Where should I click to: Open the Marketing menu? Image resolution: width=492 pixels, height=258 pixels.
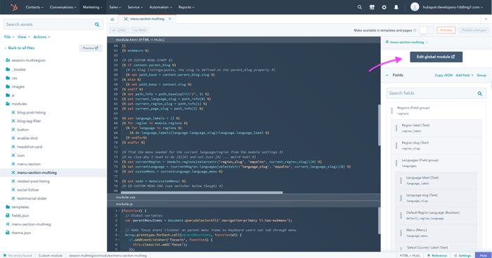[x=93, y=7]
